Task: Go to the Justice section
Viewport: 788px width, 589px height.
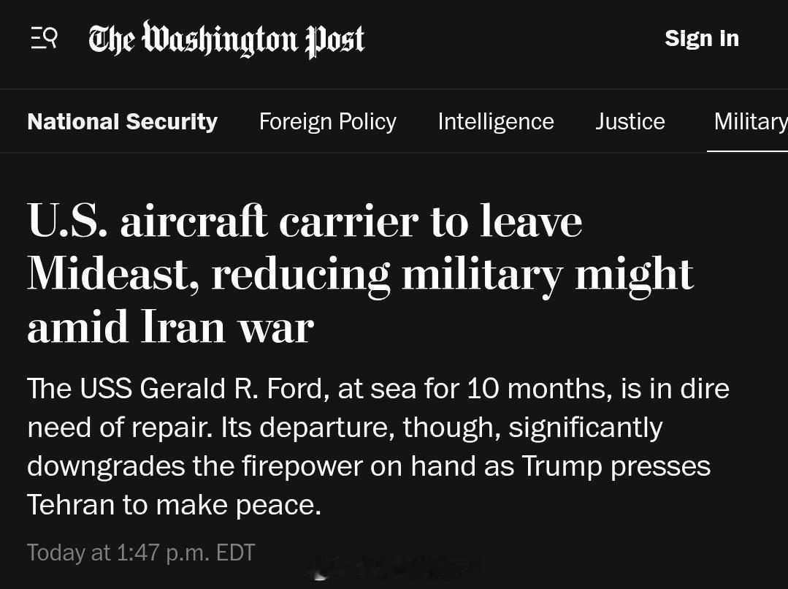Action: click(x=630, y=121)
